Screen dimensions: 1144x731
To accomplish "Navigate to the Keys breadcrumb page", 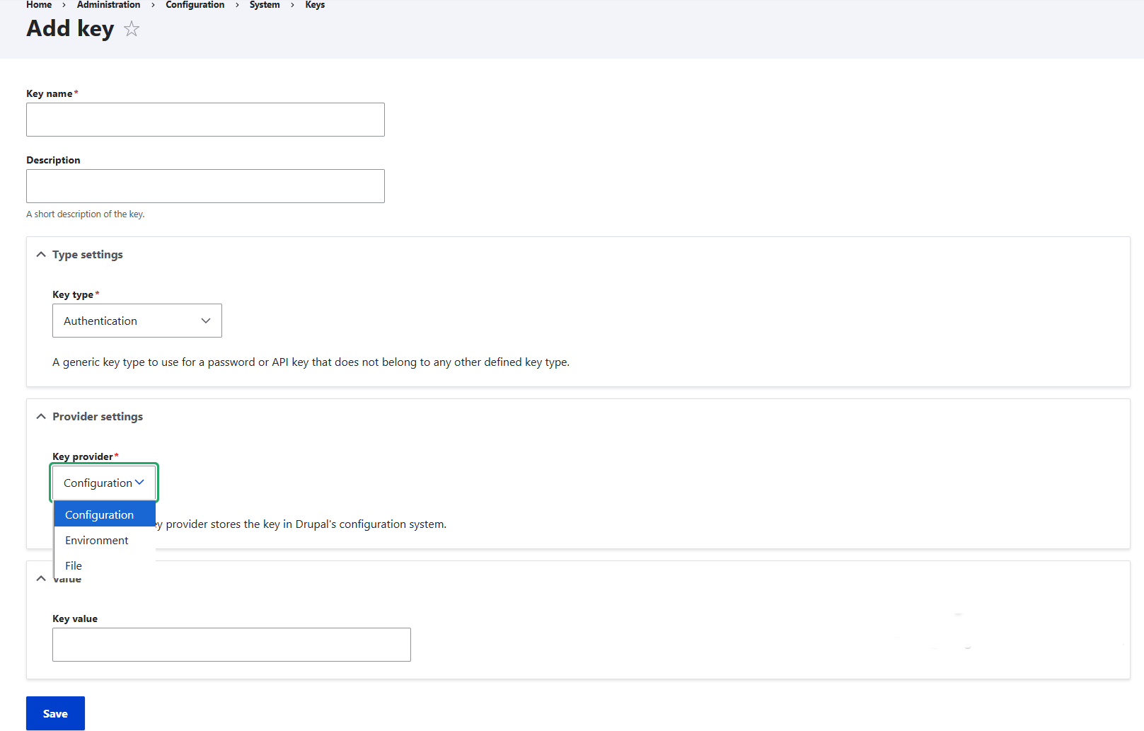I will point(314,5).
